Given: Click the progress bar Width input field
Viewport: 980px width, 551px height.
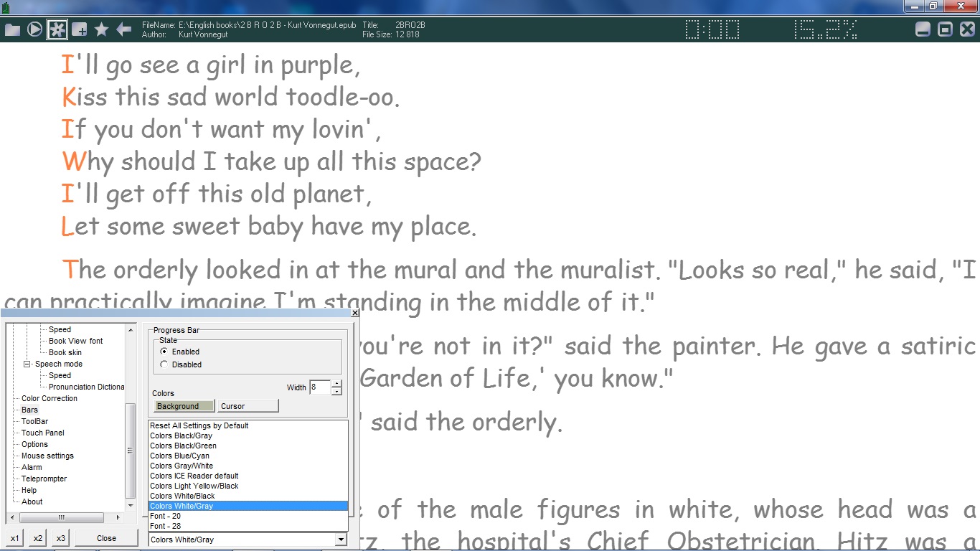Looking at the screenshot, I should [320, 387].
